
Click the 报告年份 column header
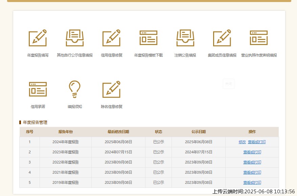(x=66, y=132)
